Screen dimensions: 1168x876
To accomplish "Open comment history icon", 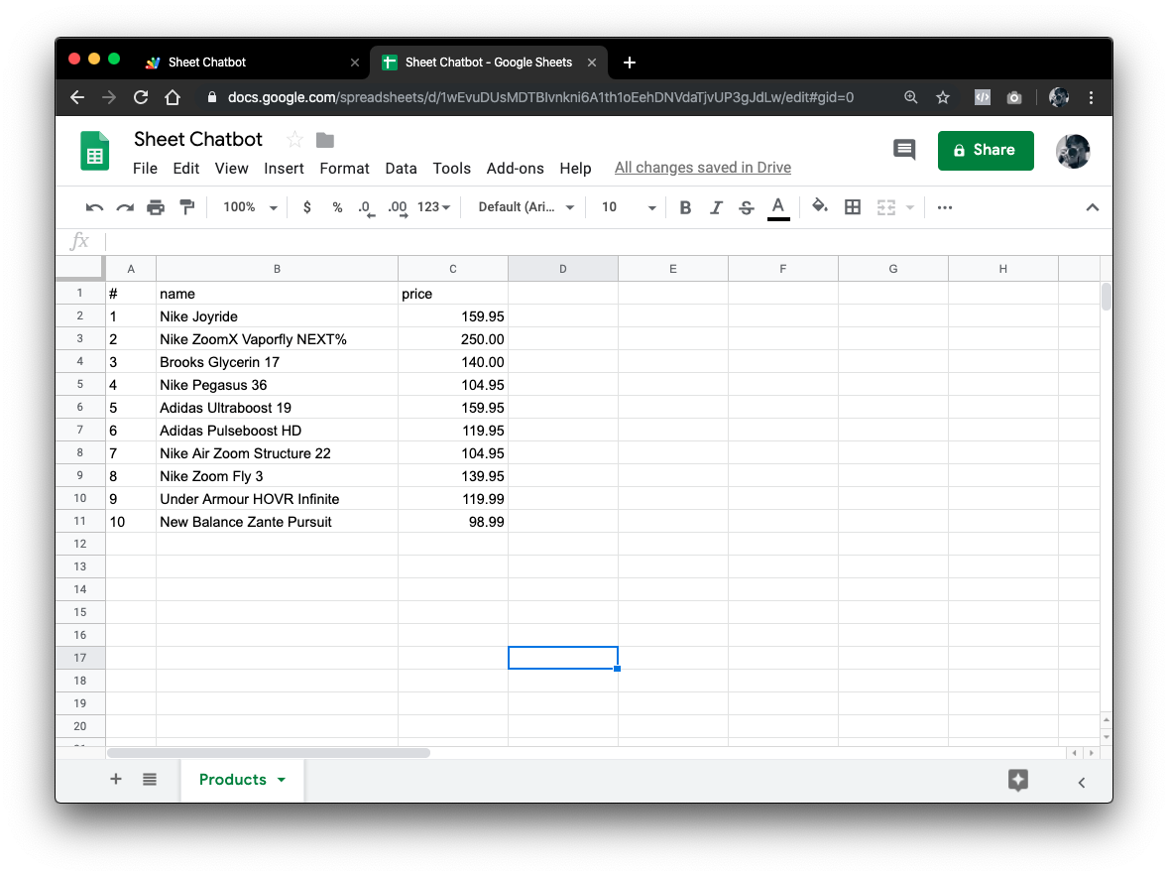I will coord(904,150).
